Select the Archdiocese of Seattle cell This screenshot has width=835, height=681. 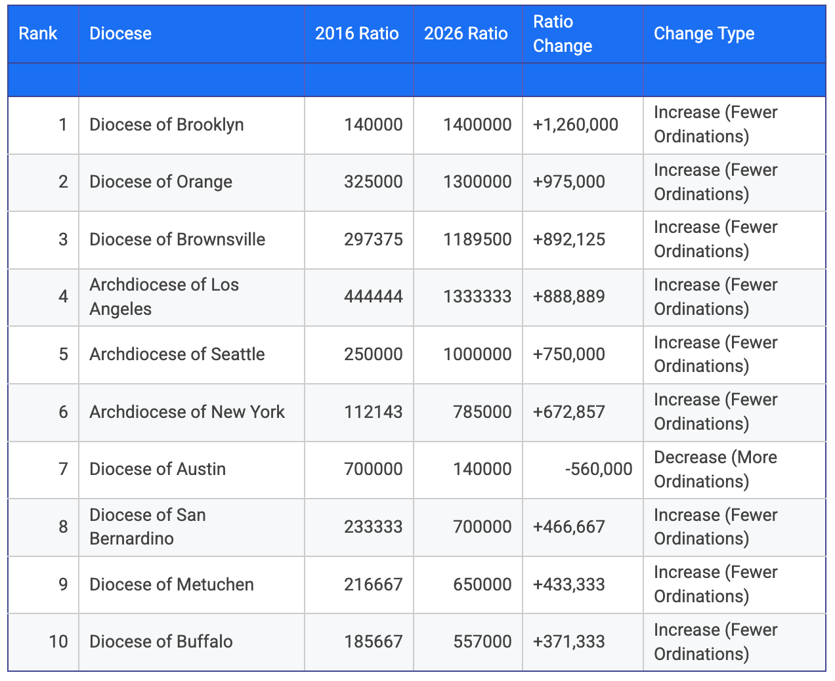pyautogui.click(x=192, y=355)
